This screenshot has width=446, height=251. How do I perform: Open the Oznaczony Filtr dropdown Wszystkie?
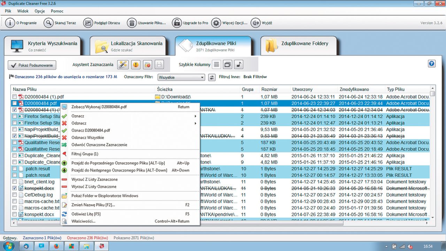(x=181, y=77)
